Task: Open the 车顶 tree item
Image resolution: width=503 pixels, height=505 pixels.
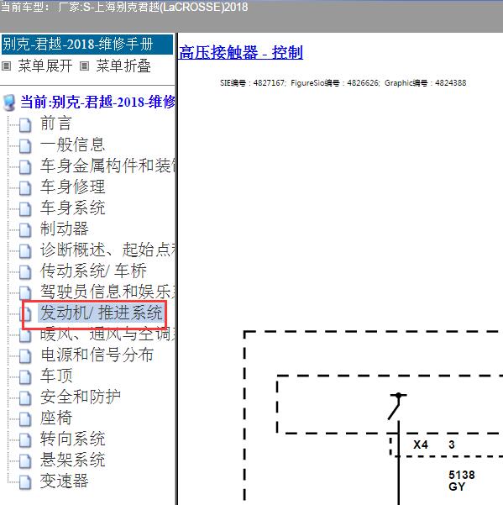Action: coord(55,376)
